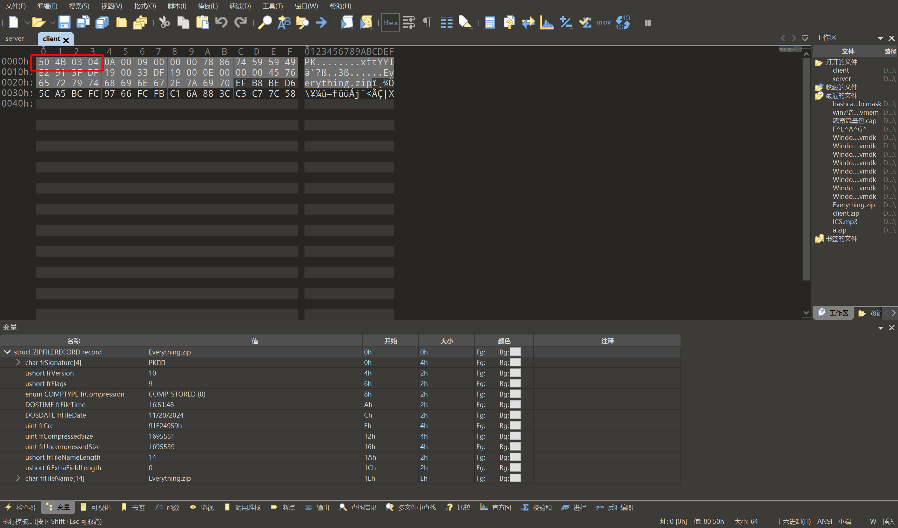Select hashca...hcmask in recent files
The width and height of the screenshot is (898, 528).
click(857, 104)
